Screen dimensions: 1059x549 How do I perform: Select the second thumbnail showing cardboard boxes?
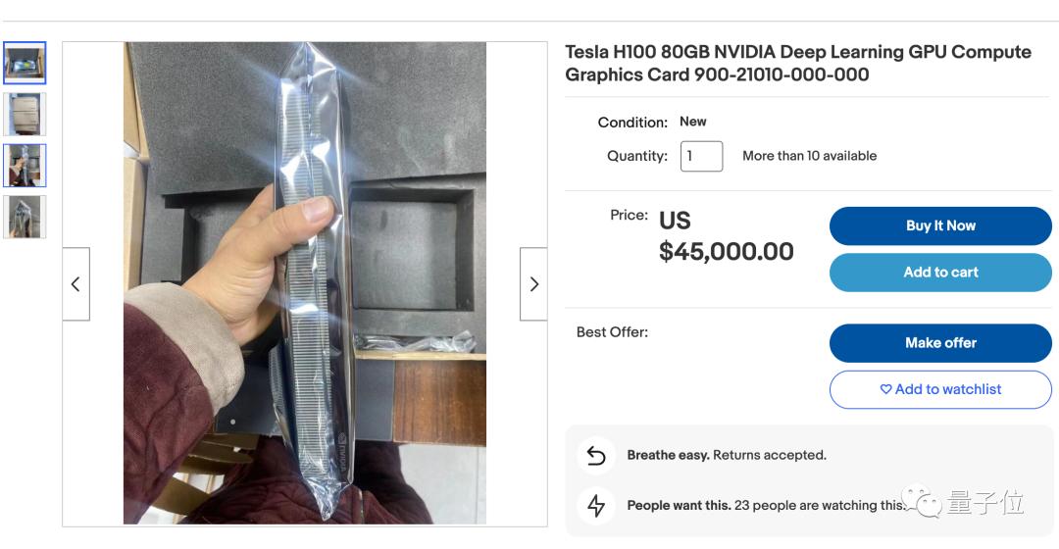(25, 114)
